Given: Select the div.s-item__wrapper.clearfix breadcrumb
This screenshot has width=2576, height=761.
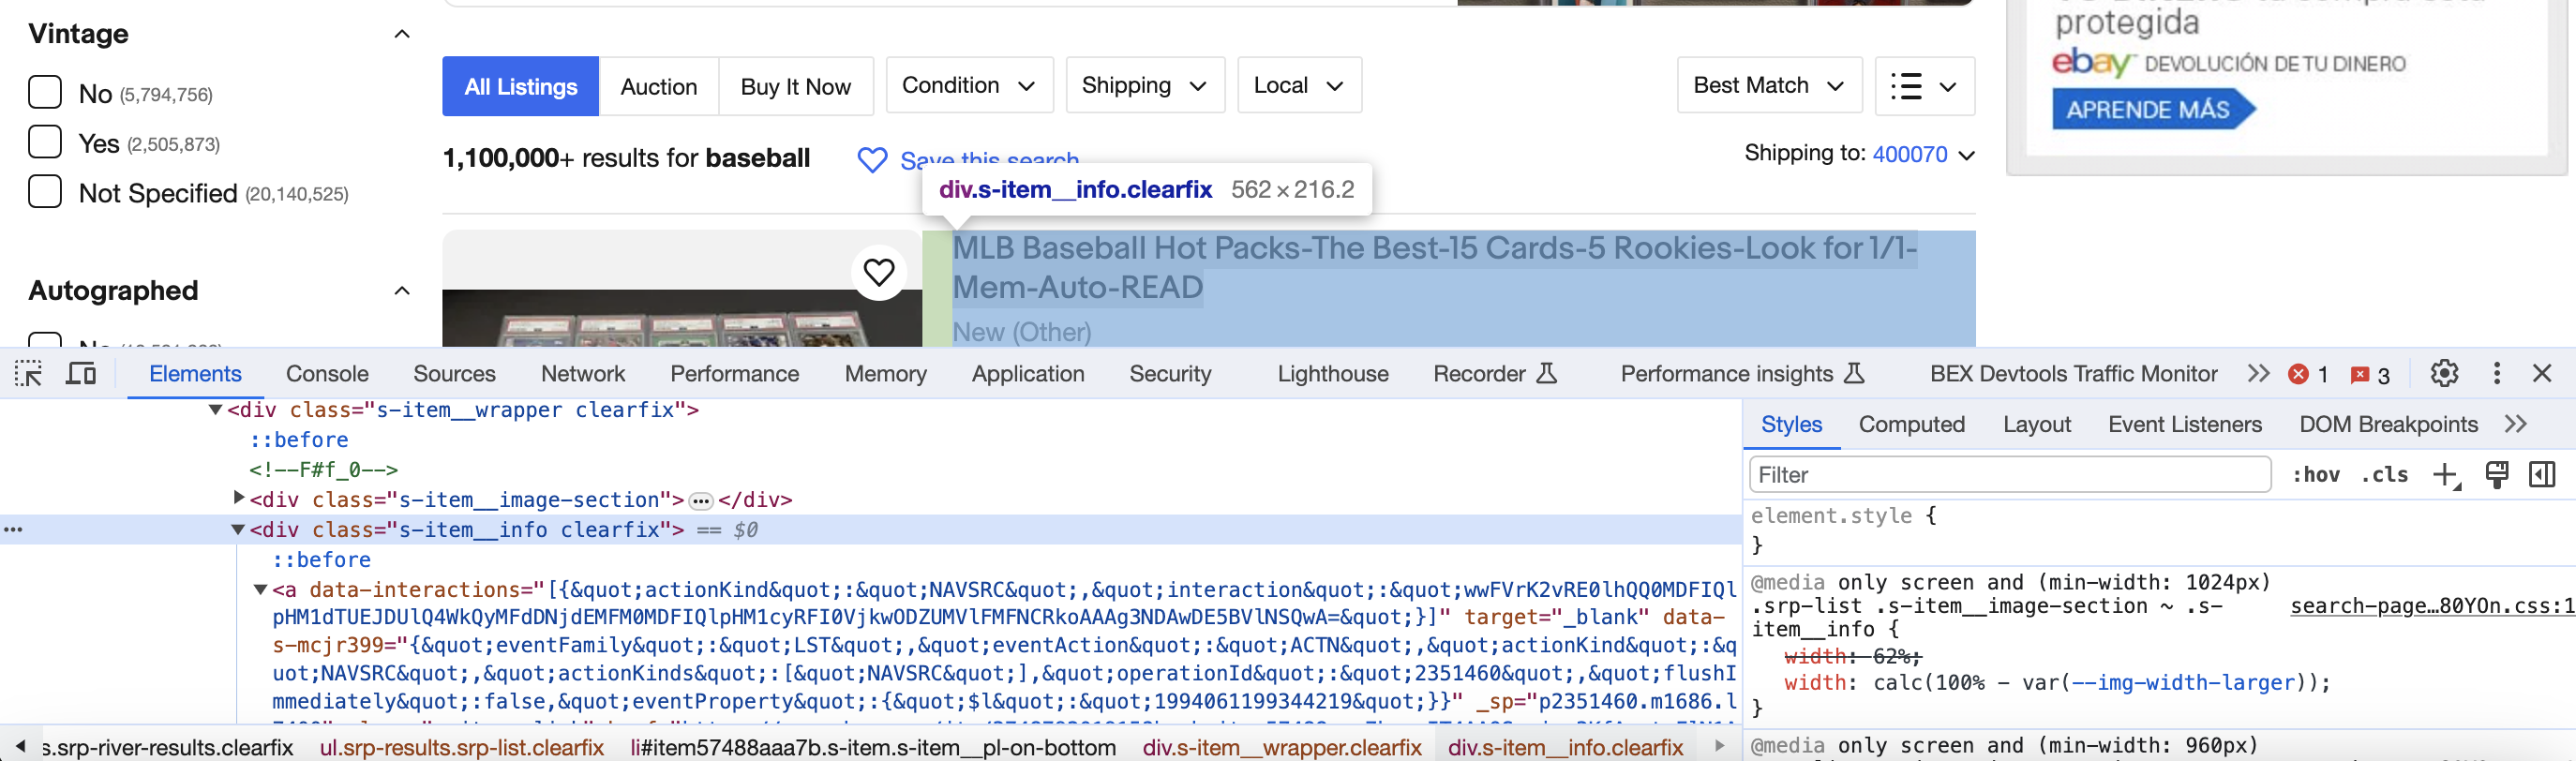Looking at the screenshot, I should pyautogui.click(x=1281, y=747).
